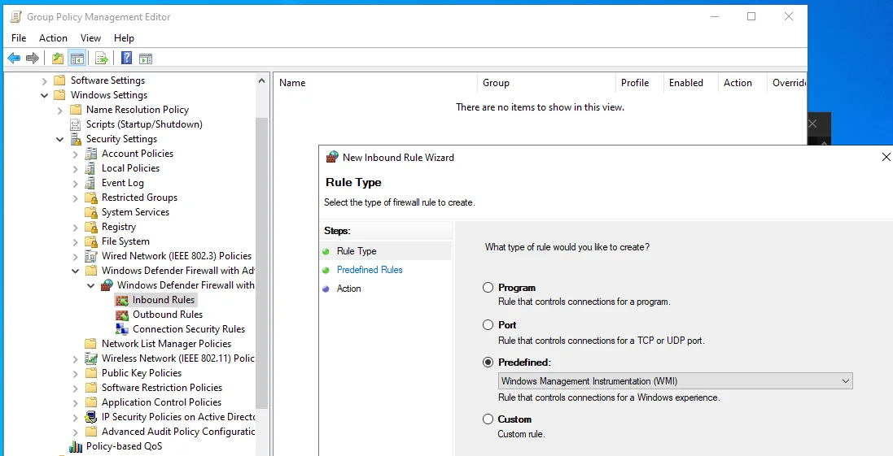Open the File menu
Viewport: 893px width, 456px height.
[x=19, y=38]
